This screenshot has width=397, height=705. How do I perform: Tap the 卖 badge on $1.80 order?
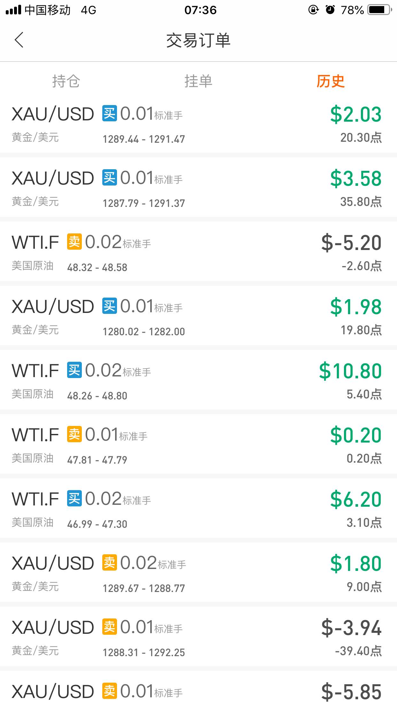(x=110, y=563)
